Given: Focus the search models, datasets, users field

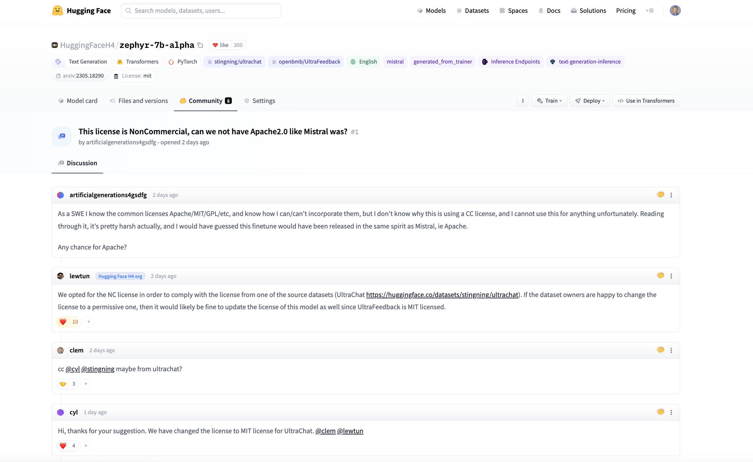Looking at the screenshot, I should pos(201,11).
